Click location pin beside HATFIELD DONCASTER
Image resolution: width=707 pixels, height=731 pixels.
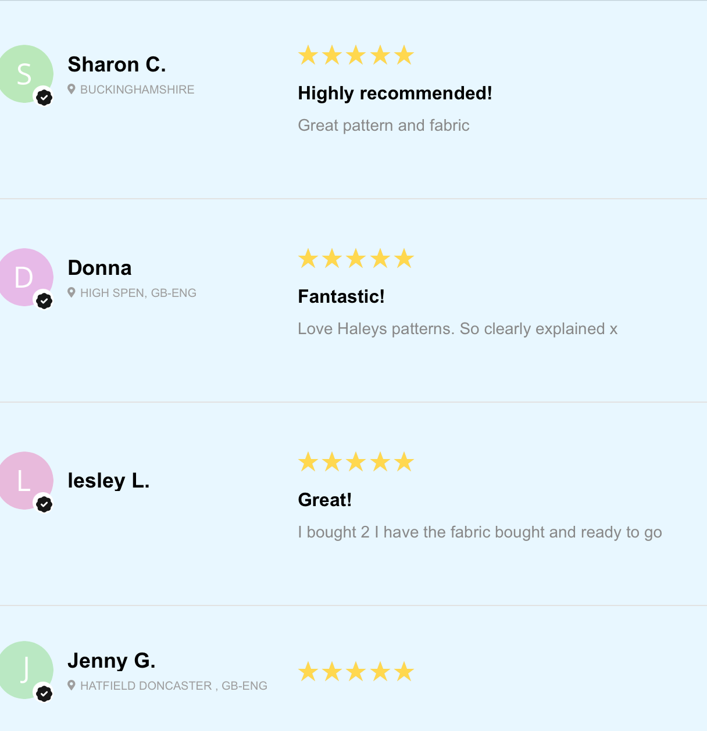(x=72, y=686)
